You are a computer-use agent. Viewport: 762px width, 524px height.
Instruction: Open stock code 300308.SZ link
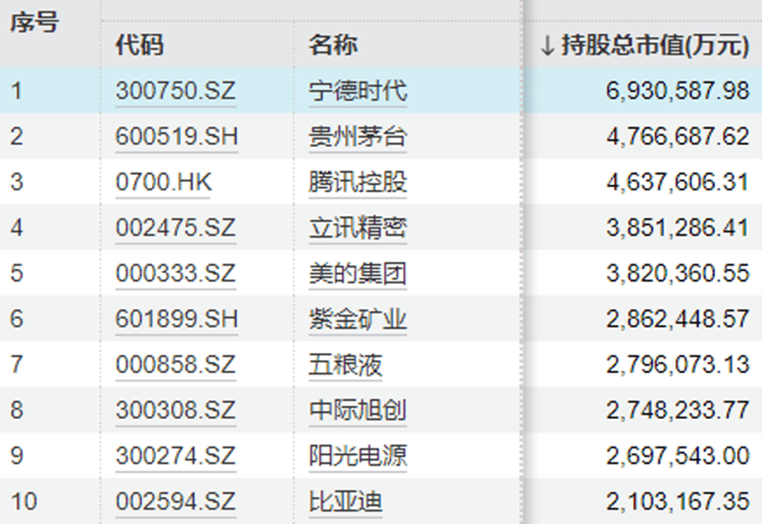pyautogui.click(x=174, y=410)
